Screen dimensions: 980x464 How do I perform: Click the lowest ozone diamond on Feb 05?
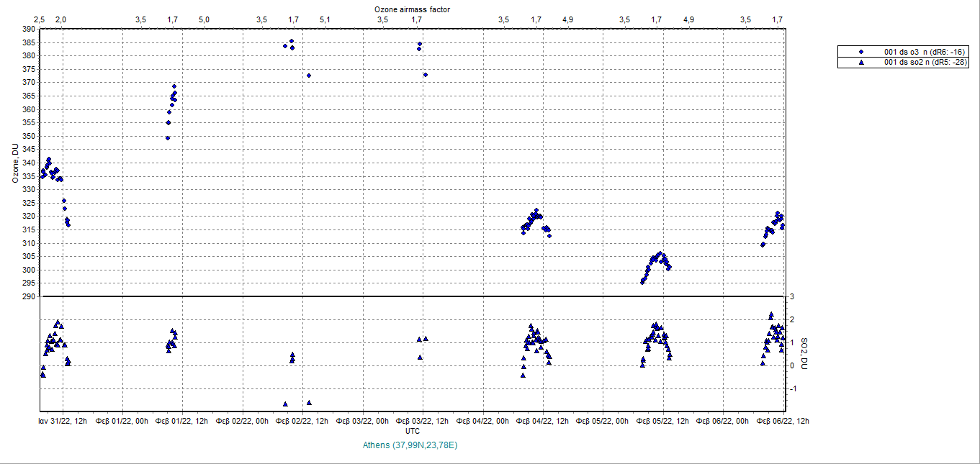click(642, 282)
